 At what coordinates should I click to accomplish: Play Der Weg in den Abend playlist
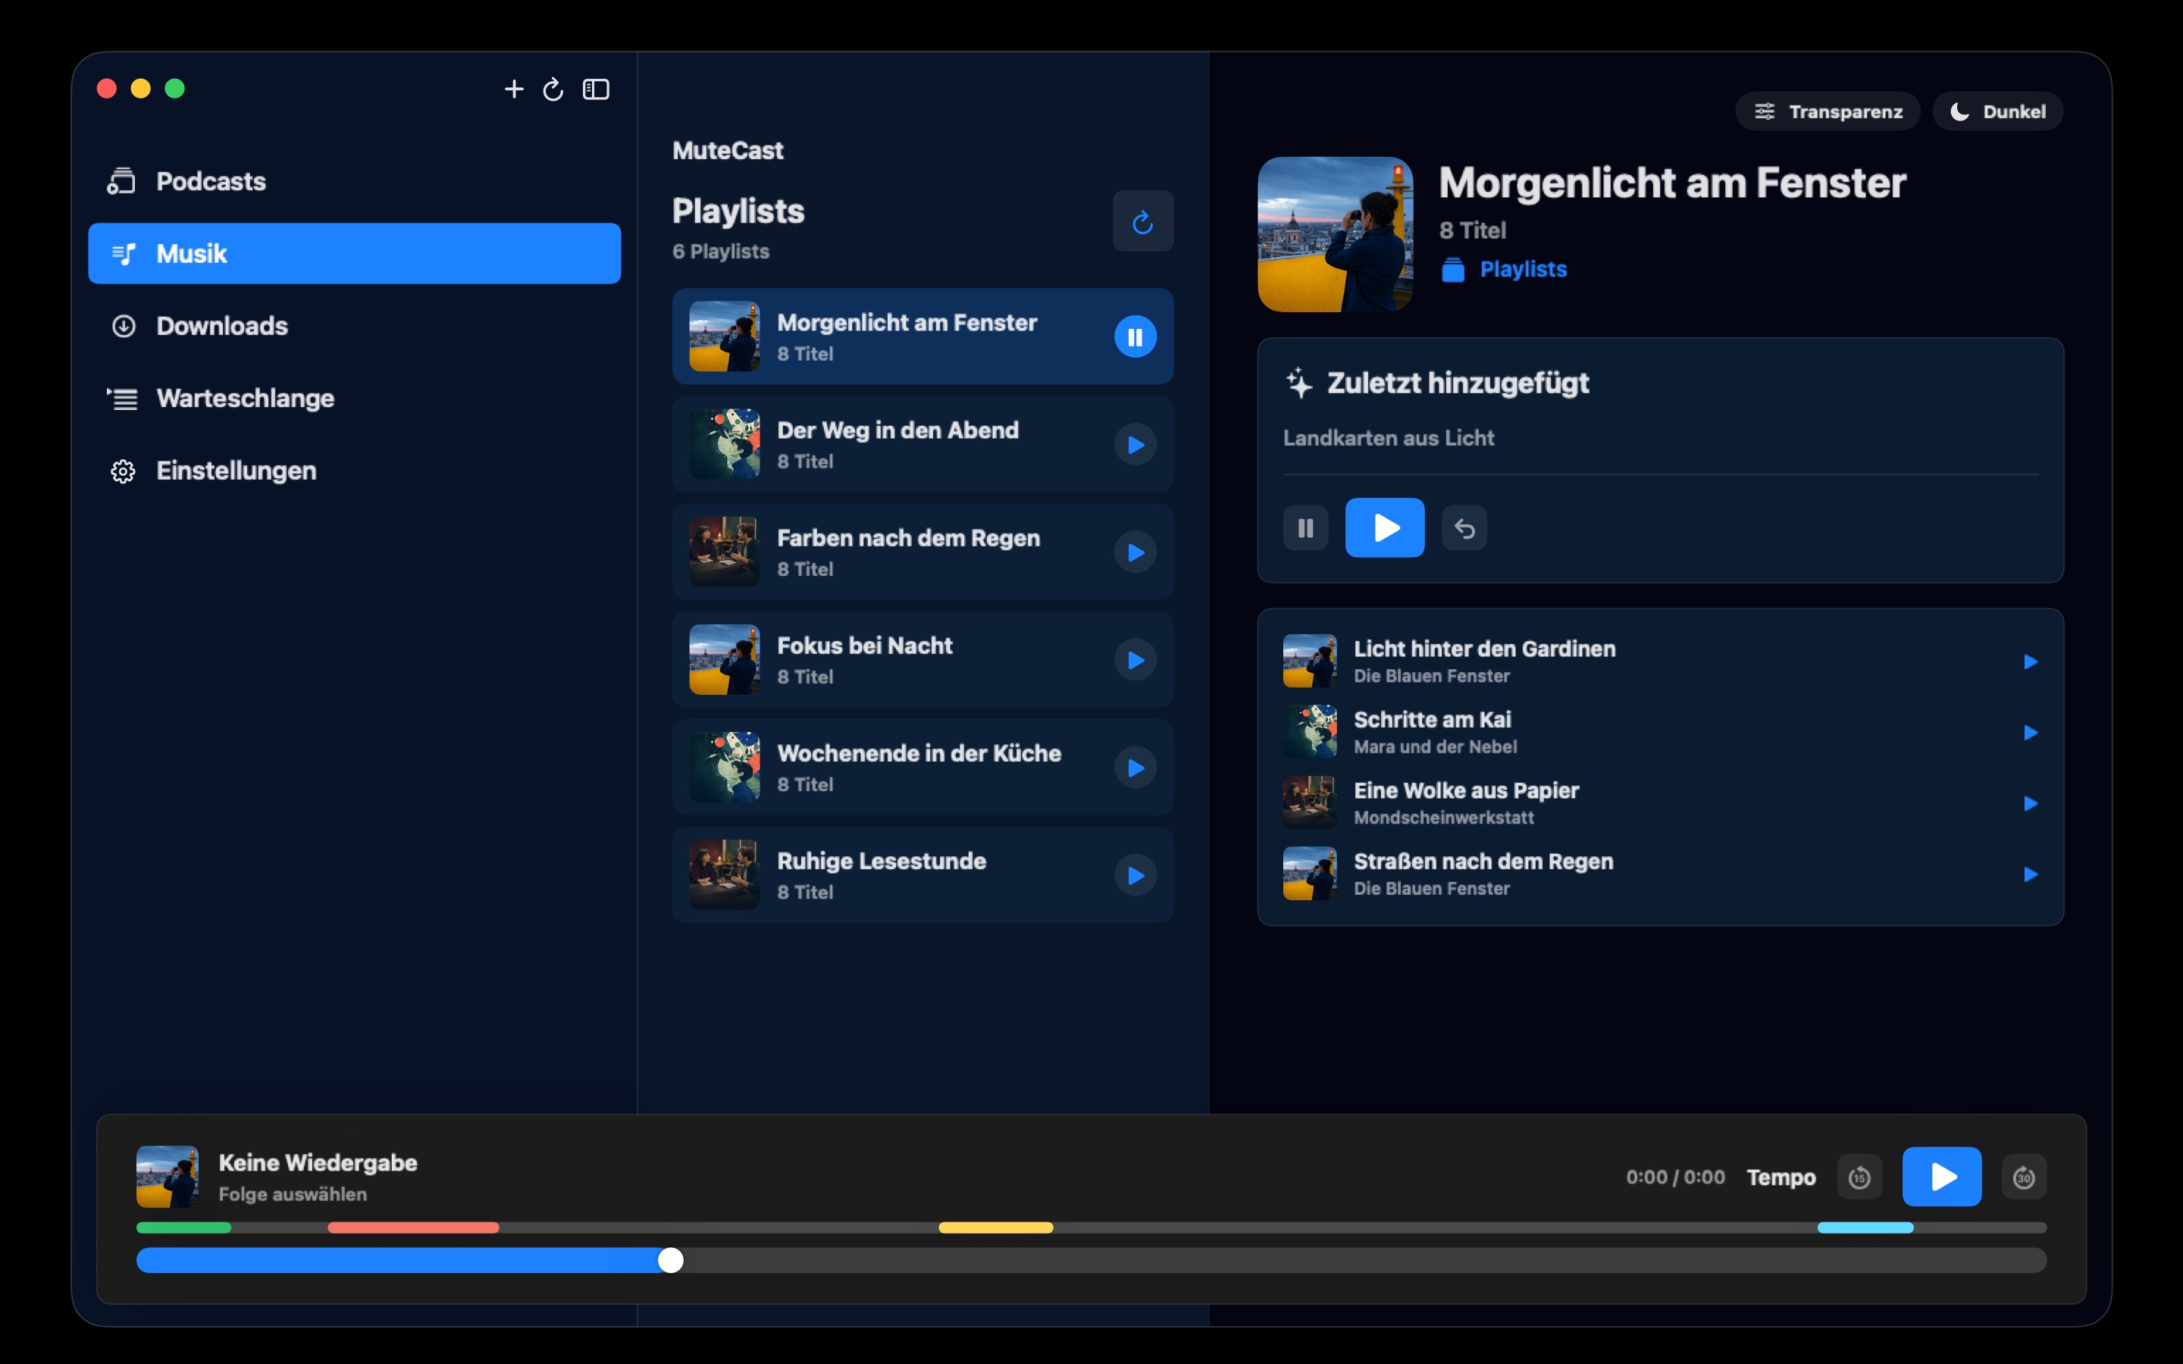pyautogui.click(x=1135, y=445)
